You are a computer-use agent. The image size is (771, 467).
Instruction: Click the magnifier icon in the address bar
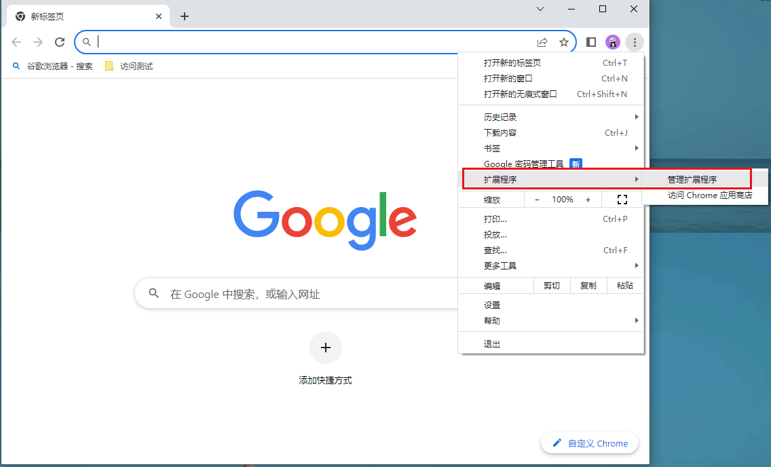86,41
